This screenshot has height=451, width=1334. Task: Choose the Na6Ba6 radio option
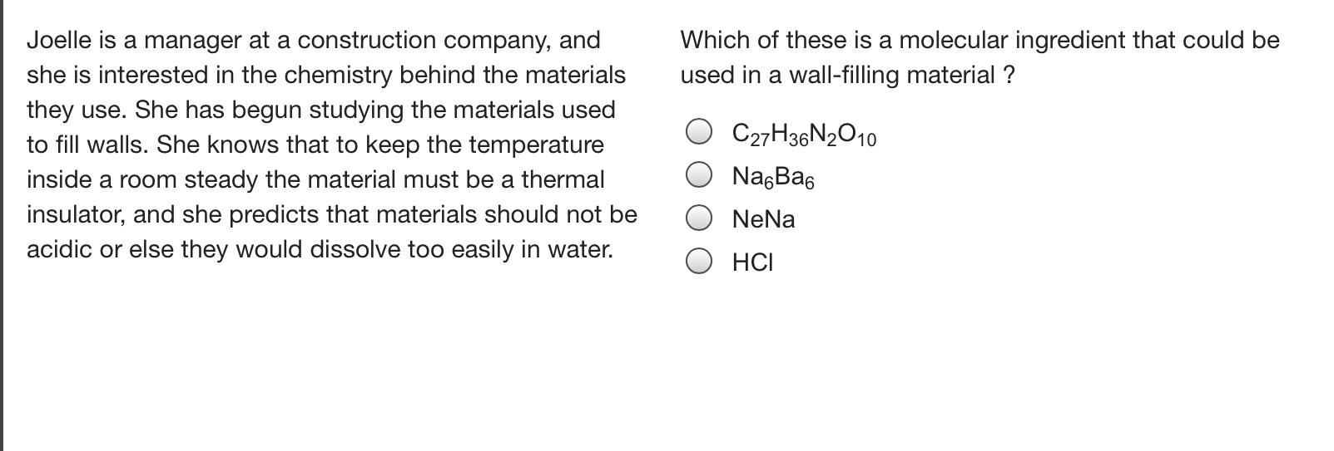pos(699,174)
